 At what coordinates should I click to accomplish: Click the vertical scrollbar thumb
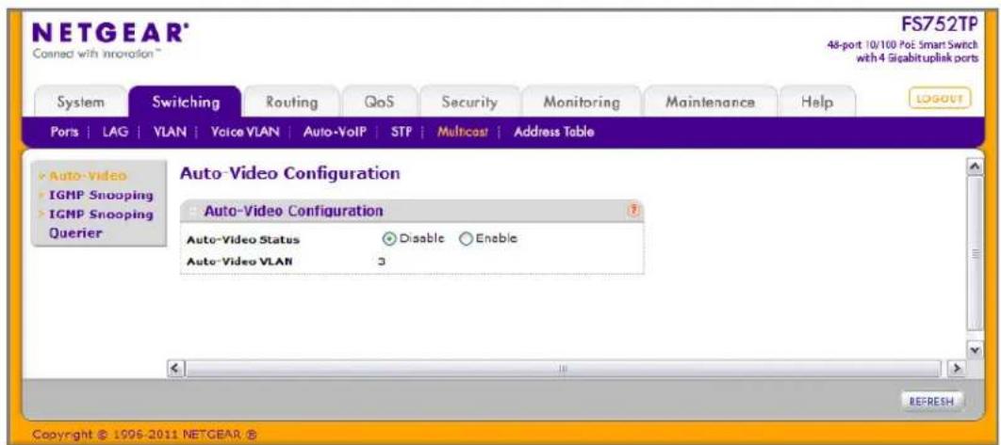click(975, 253)
